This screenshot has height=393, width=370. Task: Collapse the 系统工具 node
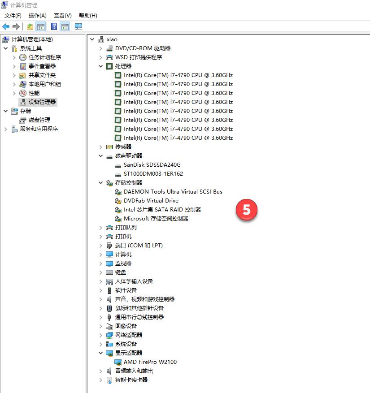[6, 48]
